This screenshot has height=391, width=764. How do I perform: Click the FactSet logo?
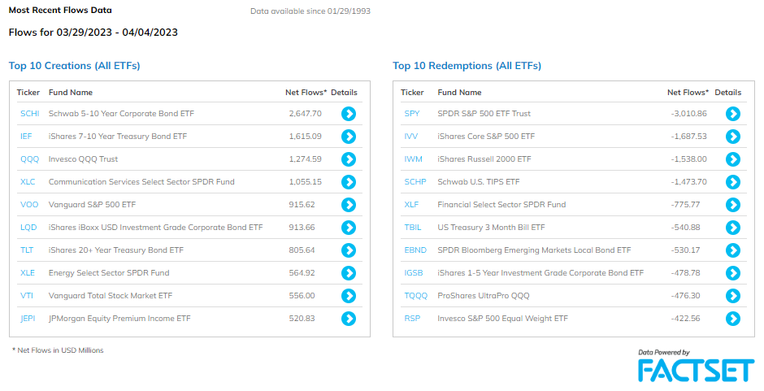(696, 370)
